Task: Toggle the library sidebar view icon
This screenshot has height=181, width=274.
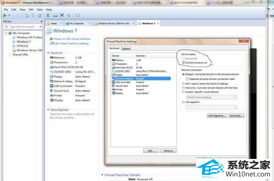Action: click(x=49, y=16)
